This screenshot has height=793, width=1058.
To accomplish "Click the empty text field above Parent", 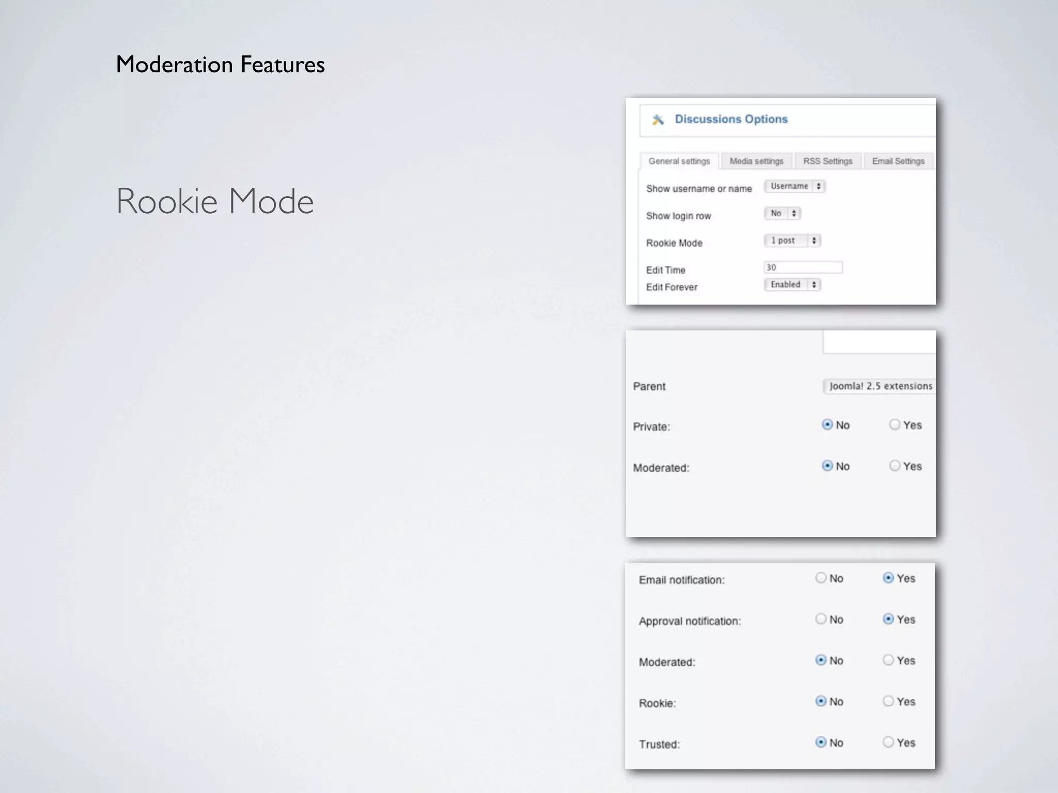I will click(879, 342).
